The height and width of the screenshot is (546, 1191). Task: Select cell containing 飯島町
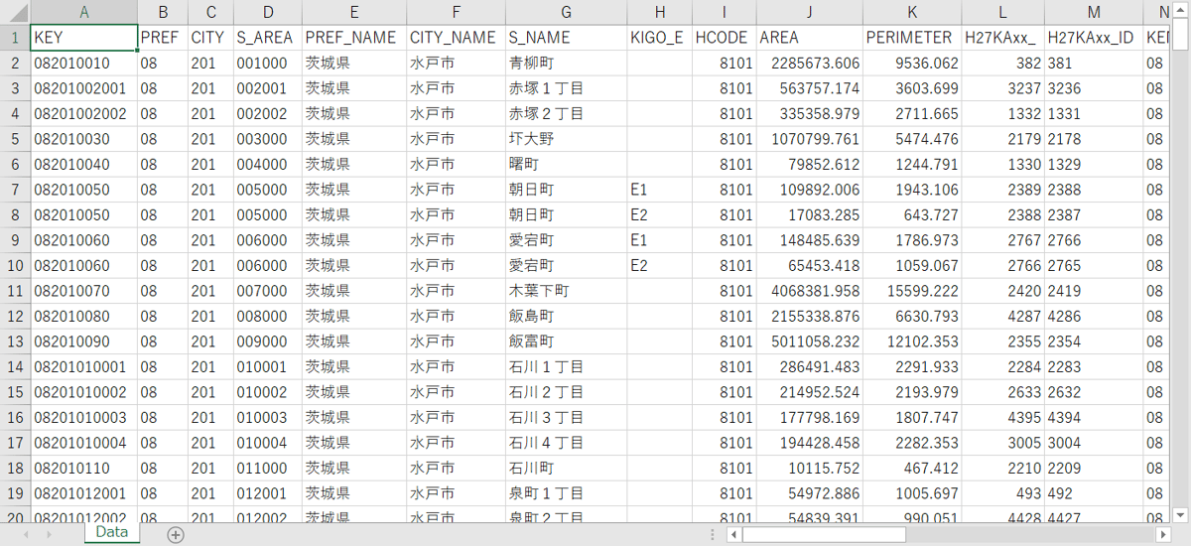point(566,317)
